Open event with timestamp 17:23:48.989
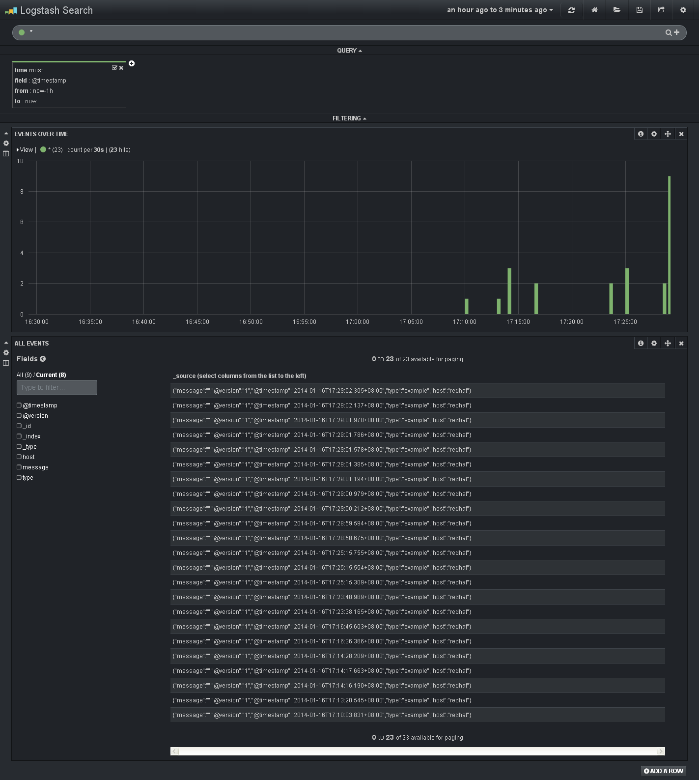The image size is (699, 780). tap(418, 597)
